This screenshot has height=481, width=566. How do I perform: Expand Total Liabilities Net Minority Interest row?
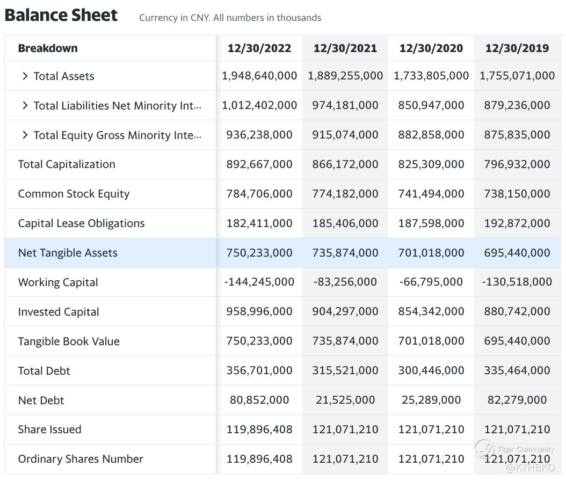[25, 106]
